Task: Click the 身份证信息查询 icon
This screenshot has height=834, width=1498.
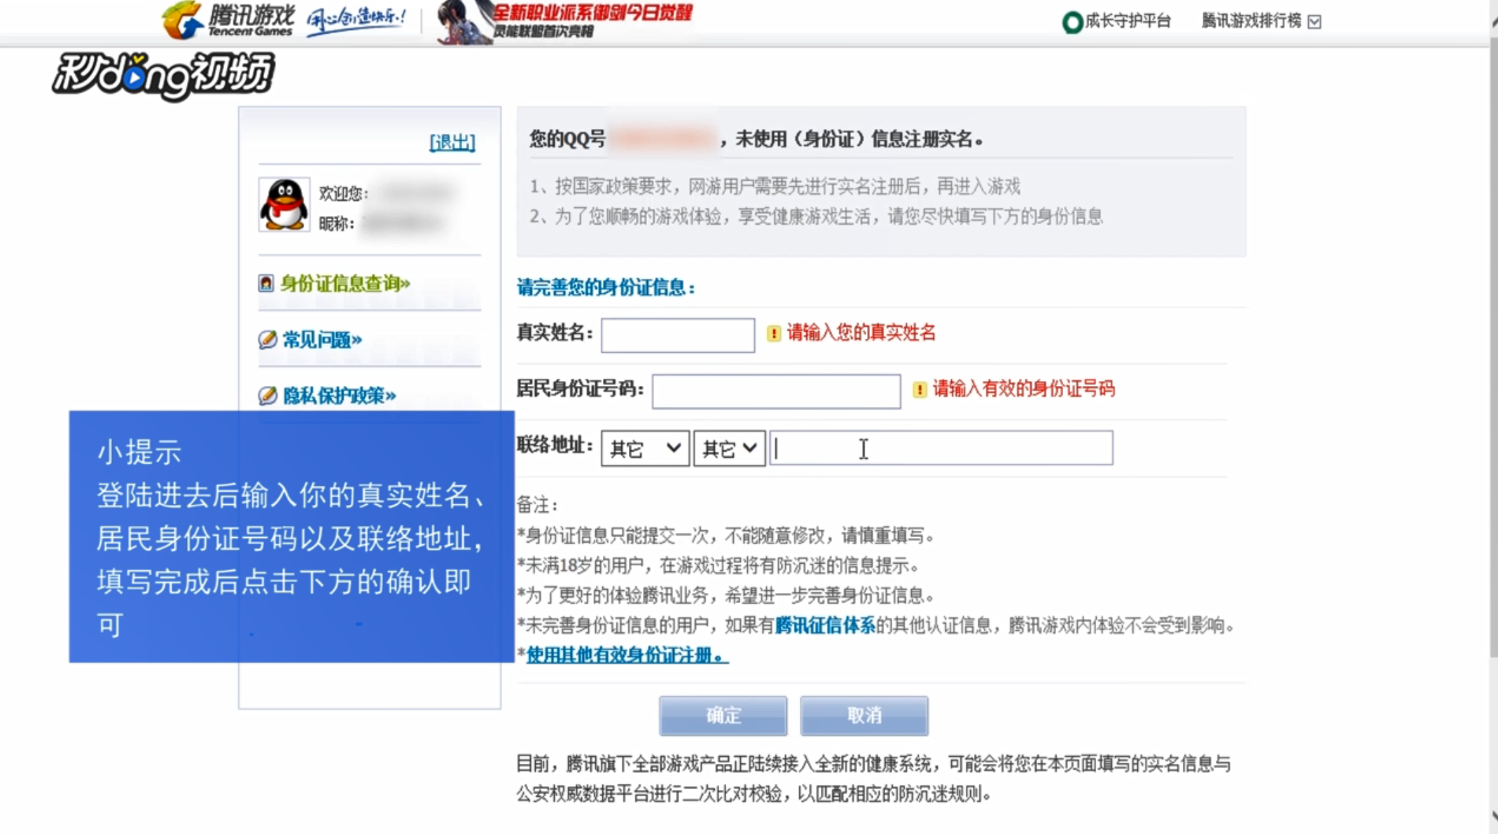Action: coord(265,283)
